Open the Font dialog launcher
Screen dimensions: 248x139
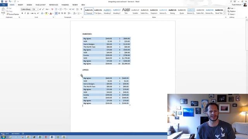[x=53, y=17]
